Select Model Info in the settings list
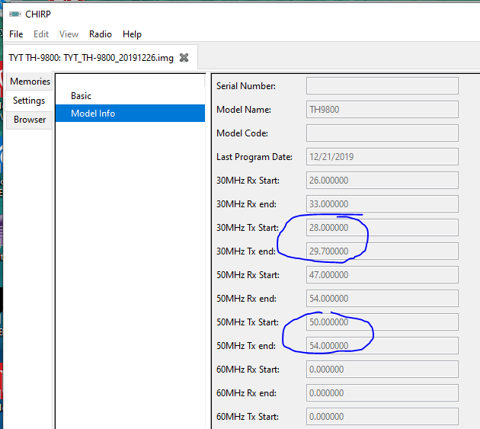This screenshot has height=429, width=480. click(130, 114)
